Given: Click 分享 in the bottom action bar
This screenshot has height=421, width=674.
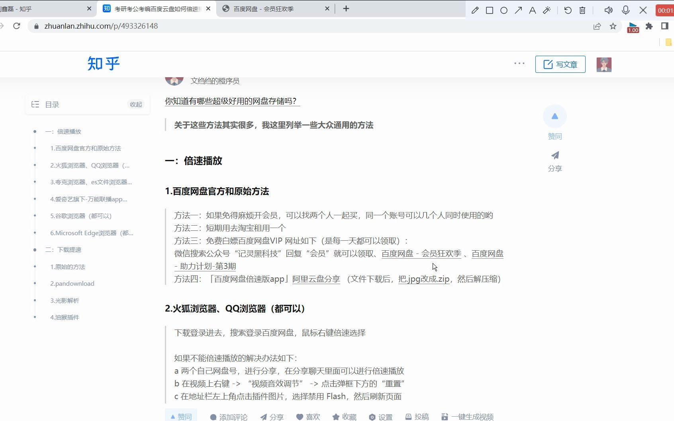Looking at the screenshot, I should [x=272, y=417].
